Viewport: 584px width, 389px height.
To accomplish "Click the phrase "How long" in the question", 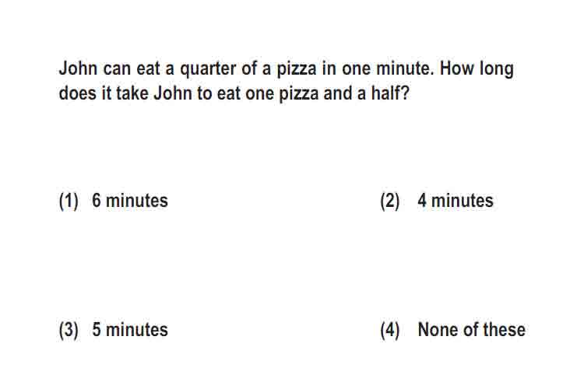I will [x=477, y=69].
